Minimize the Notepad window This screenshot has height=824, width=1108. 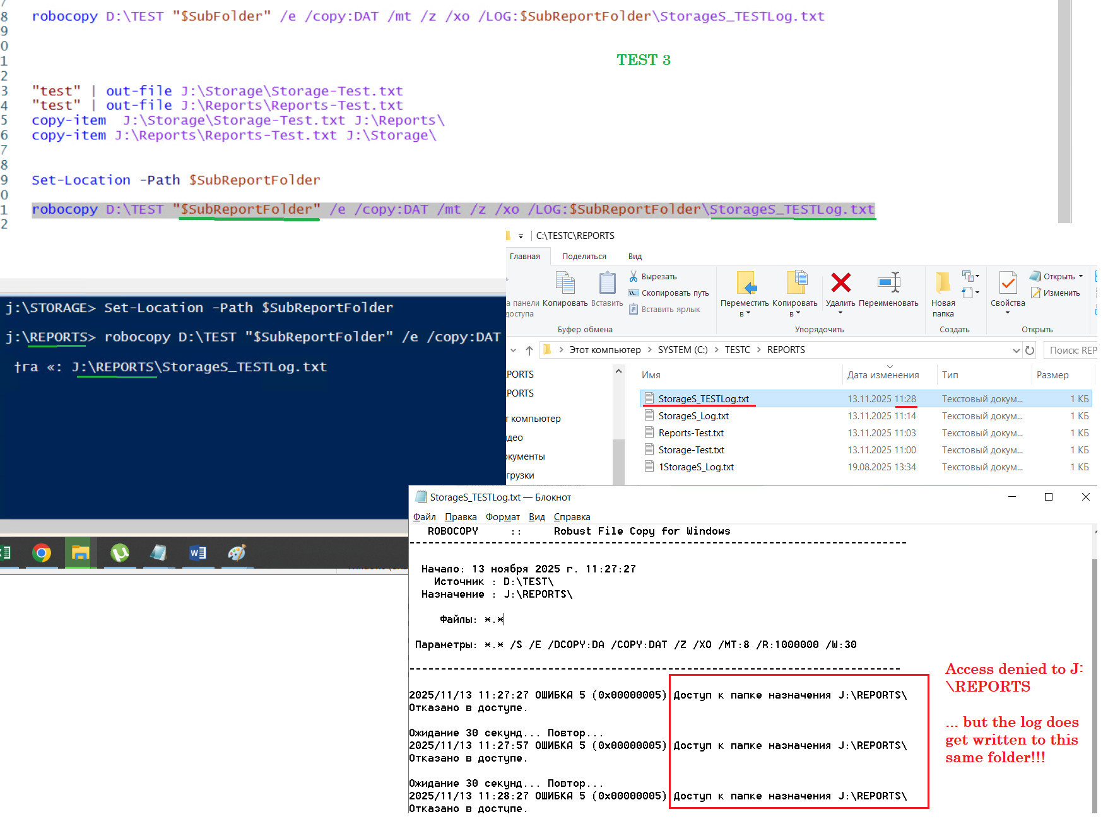click(x=1012, y=497)
